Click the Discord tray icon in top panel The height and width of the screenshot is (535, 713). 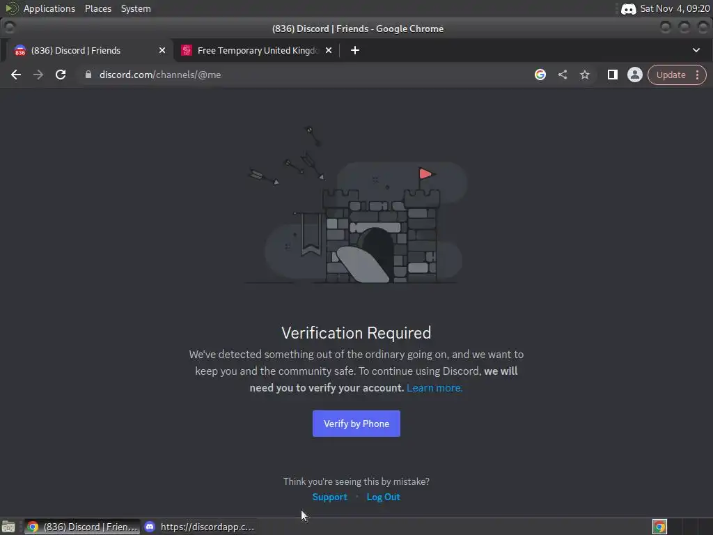[629, 8]
